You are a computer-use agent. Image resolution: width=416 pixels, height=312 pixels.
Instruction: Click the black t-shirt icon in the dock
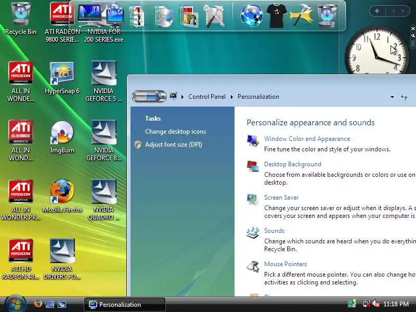coord(276,16)
